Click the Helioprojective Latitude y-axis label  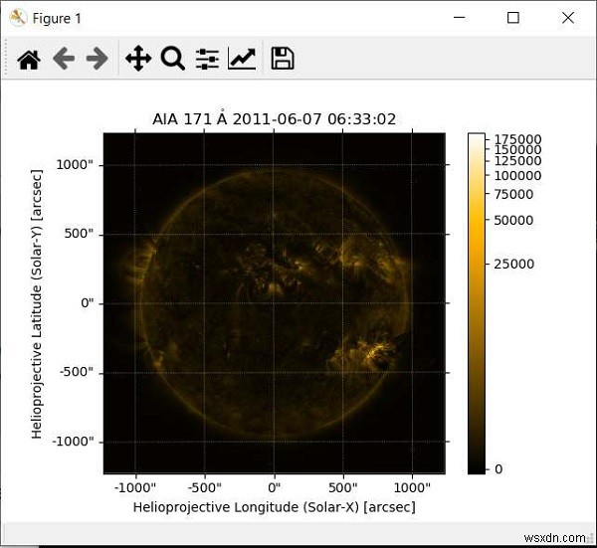click(x=37, y=303)
